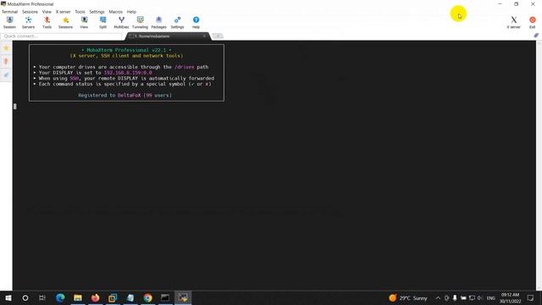Open the Settings menu
Viewport: 542px width, 305px height.
click(x=97, y=12)
